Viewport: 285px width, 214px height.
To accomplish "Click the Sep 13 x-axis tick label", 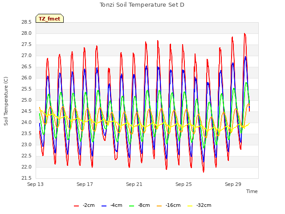I will pos(36,184).
